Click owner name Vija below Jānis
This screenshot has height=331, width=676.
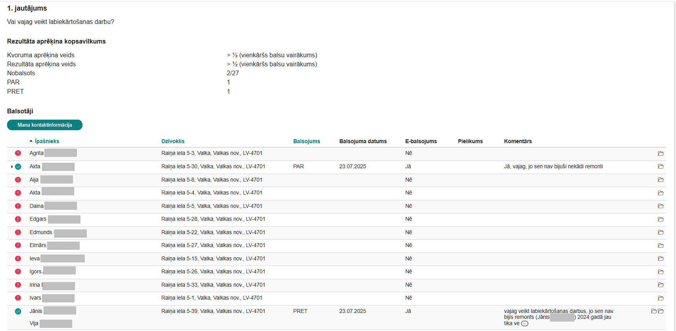tap(34, 324)
